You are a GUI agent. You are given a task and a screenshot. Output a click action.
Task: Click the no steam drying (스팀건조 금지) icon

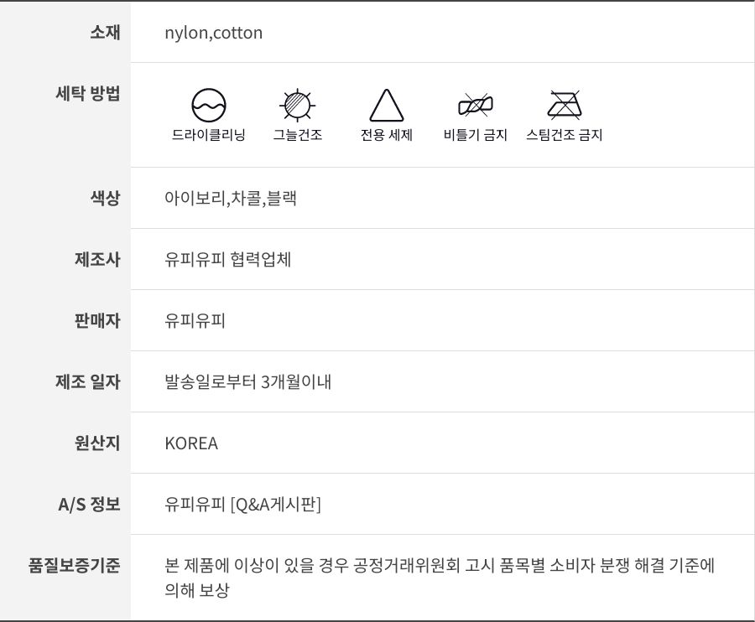(x=565, y=105)
